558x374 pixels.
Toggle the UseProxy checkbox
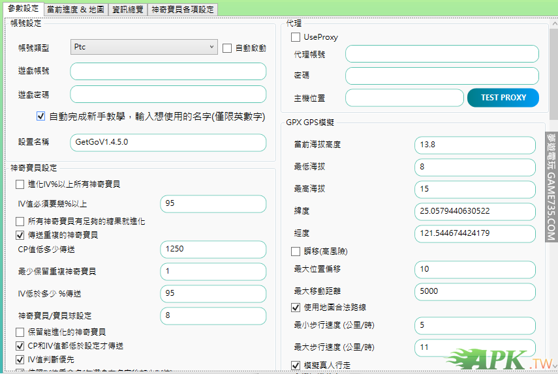point(296,37)
